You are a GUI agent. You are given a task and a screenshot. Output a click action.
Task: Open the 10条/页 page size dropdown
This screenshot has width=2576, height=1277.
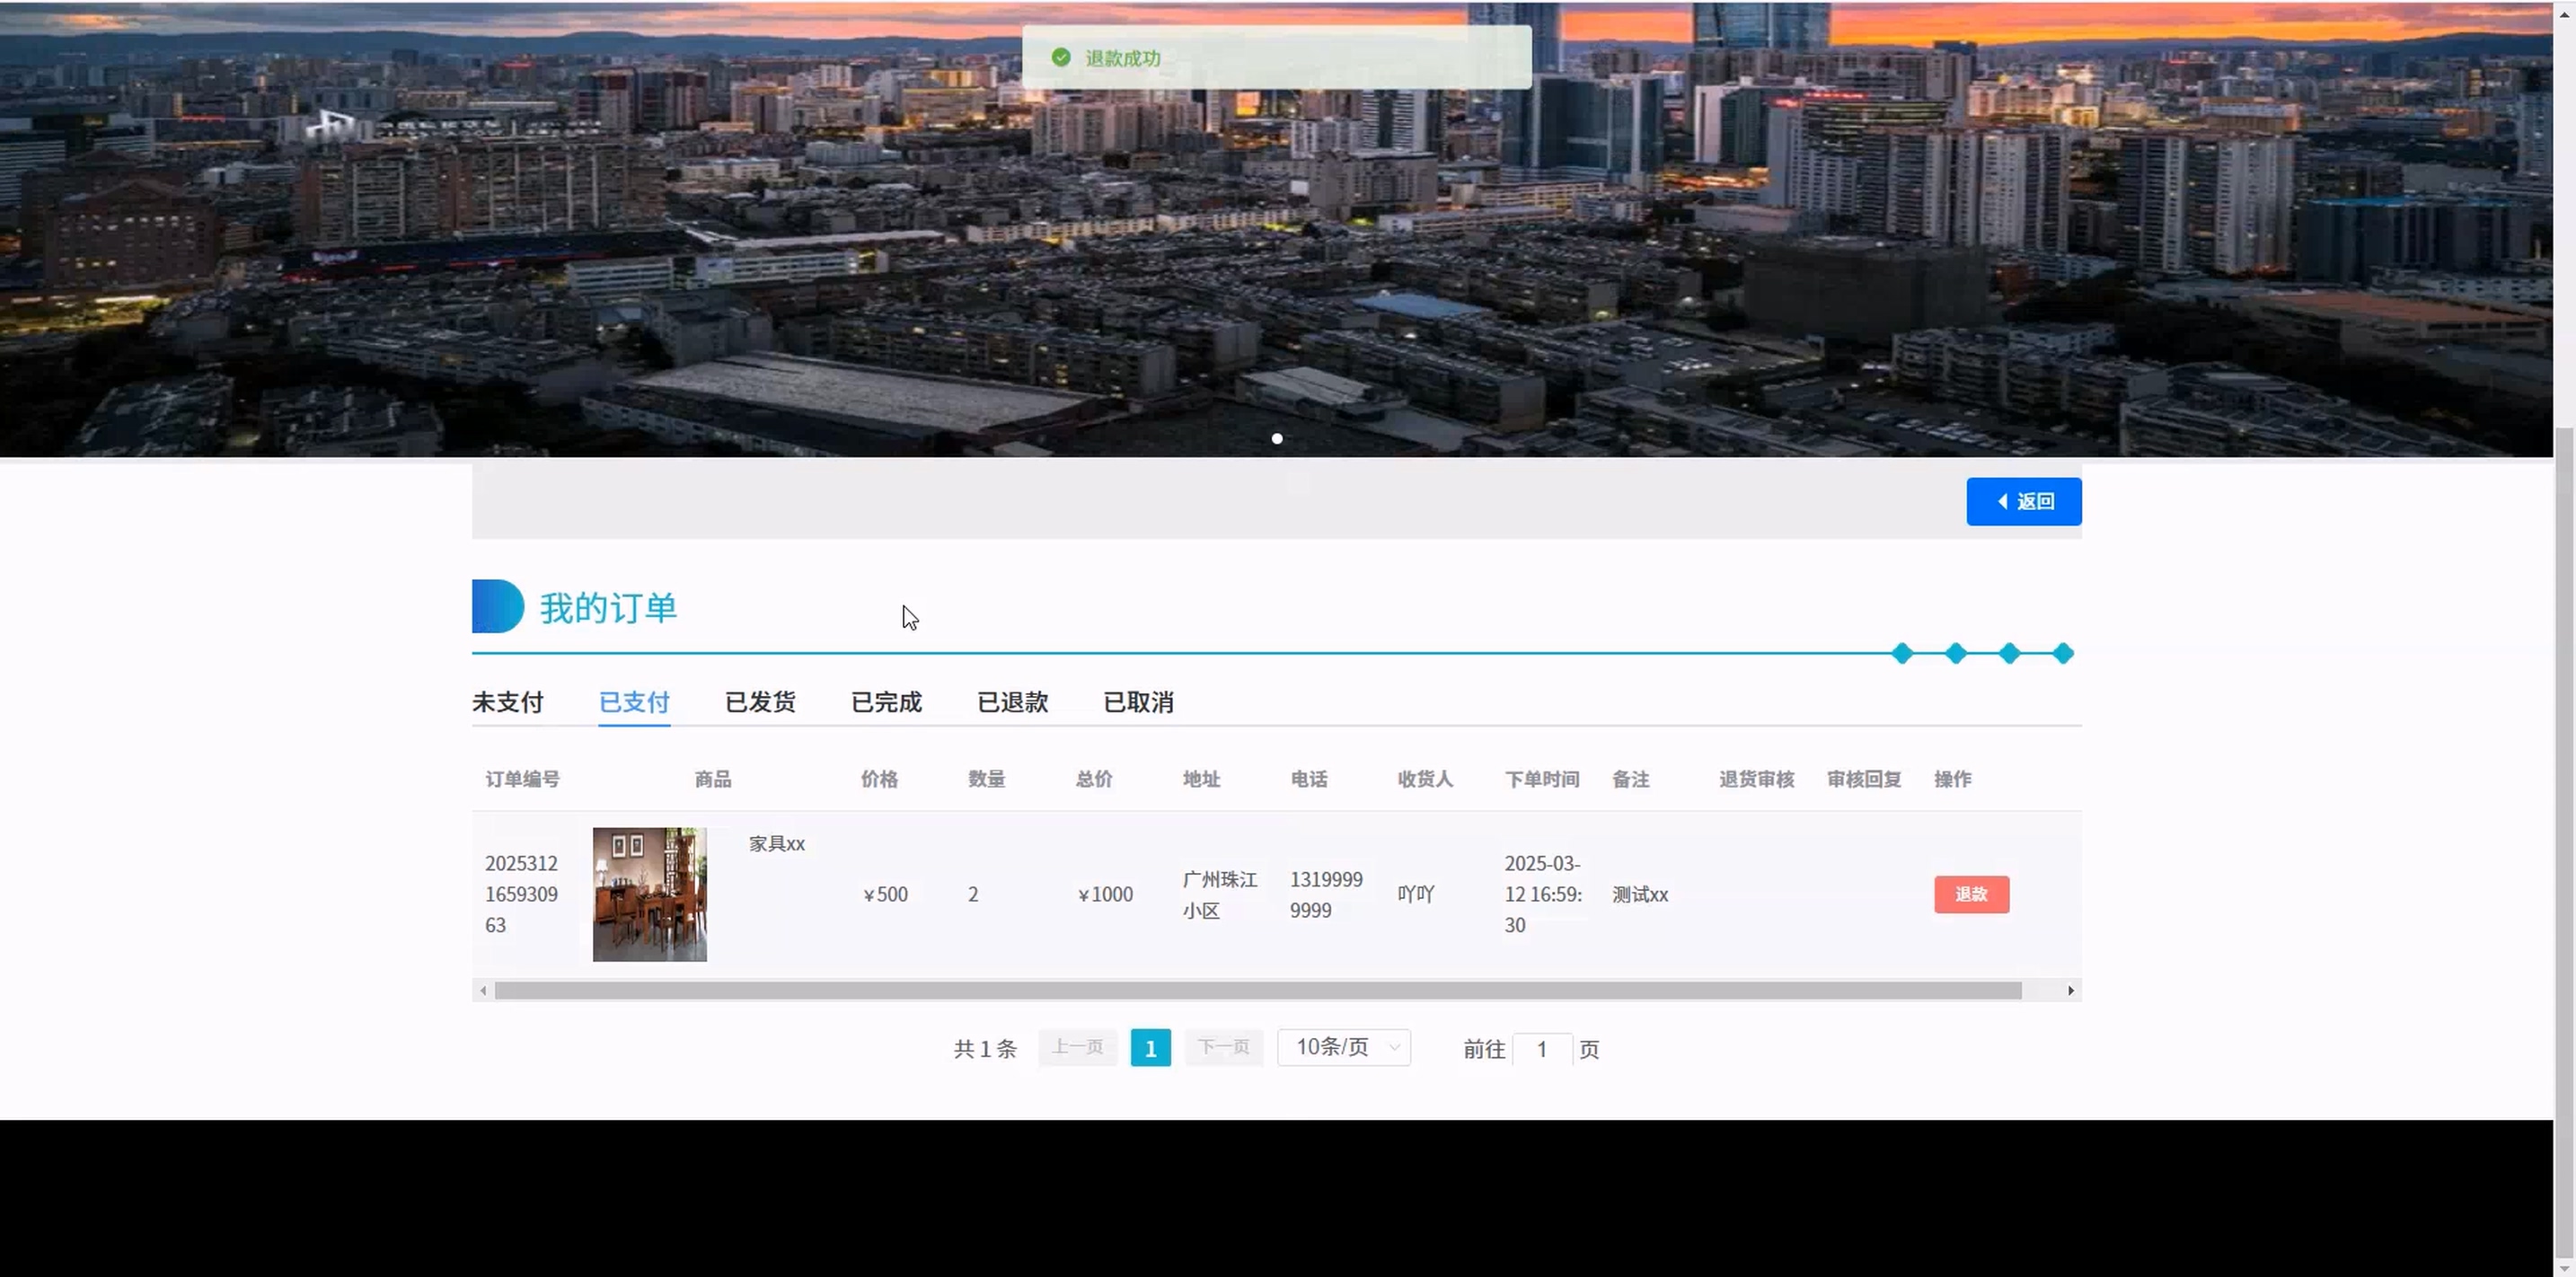(1343, 1047)
